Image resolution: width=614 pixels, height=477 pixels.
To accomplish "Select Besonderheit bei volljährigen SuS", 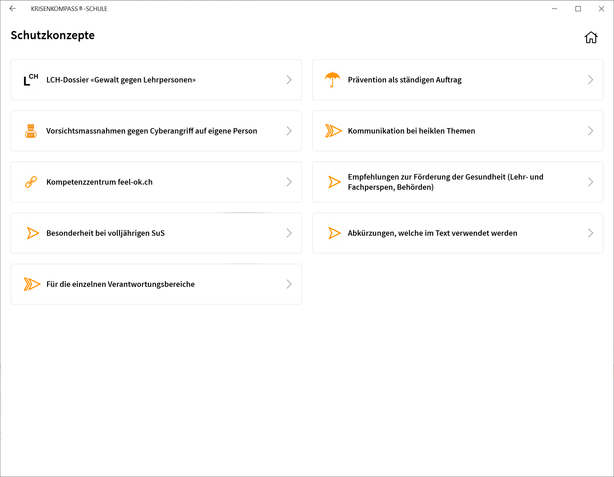I will 106,233.
